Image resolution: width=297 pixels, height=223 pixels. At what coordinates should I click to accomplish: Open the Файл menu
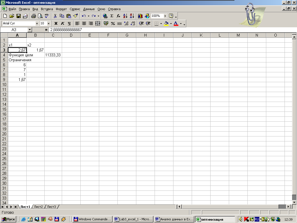pos(12,9)
